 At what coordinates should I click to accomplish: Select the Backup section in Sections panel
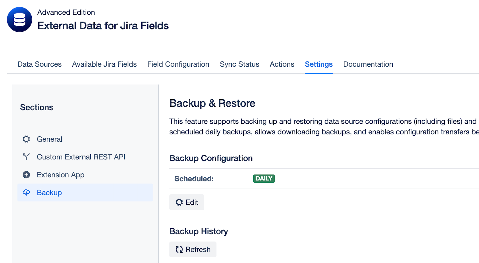pyautogui.click(x=49, y=193)
